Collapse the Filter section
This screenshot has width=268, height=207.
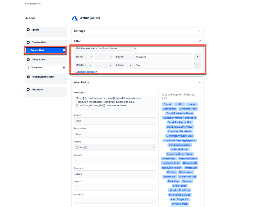click(200, 41)
